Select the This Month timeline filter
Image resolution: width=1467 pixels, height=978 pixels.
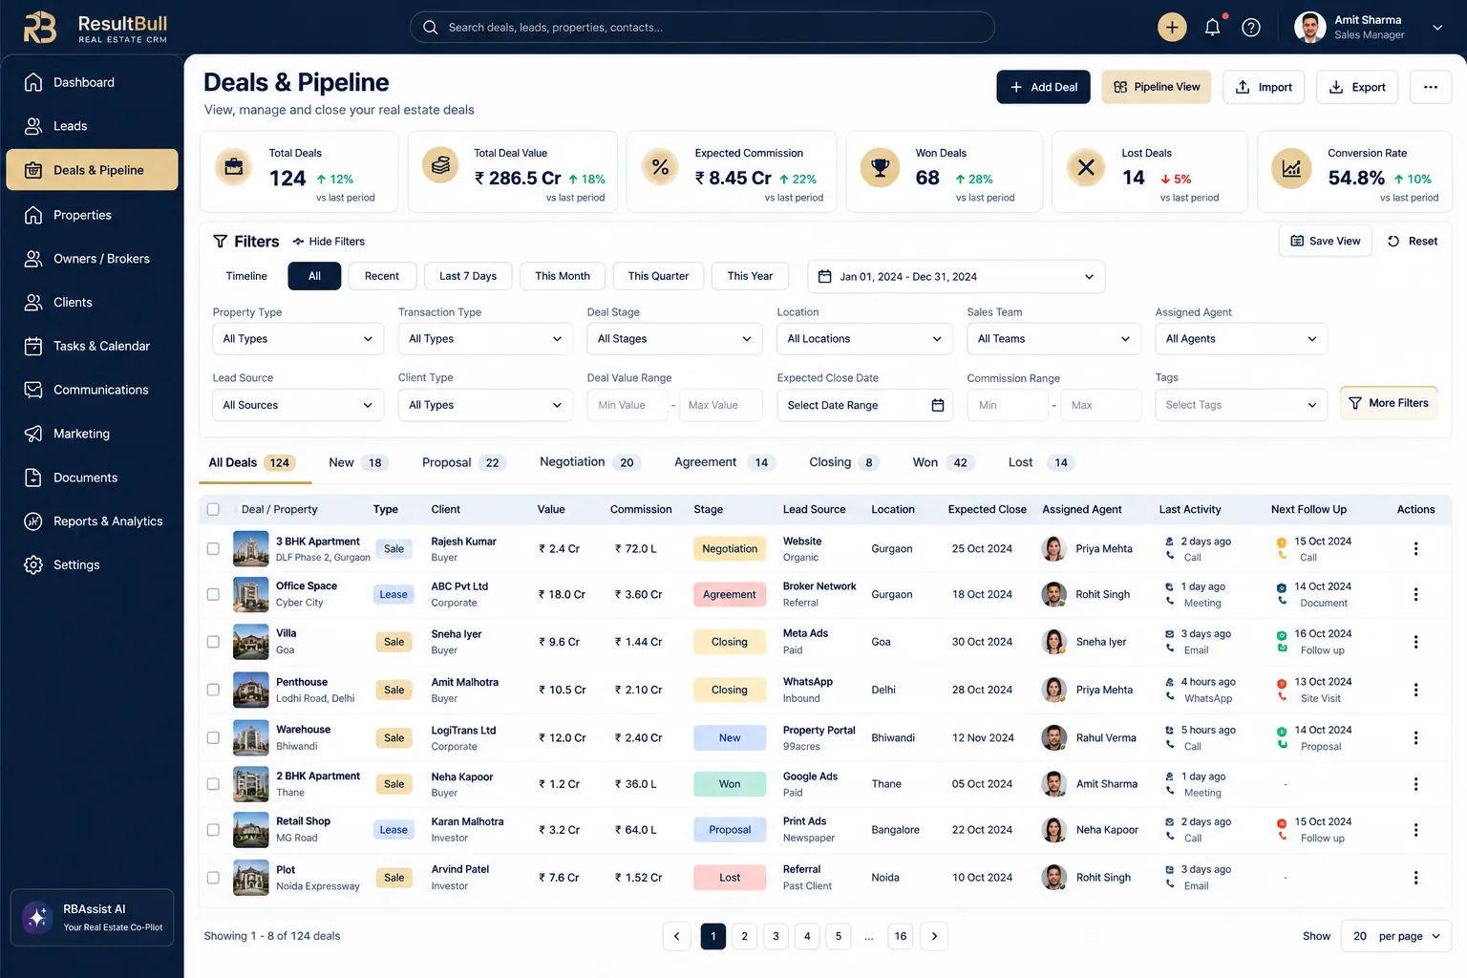[563, 276]
